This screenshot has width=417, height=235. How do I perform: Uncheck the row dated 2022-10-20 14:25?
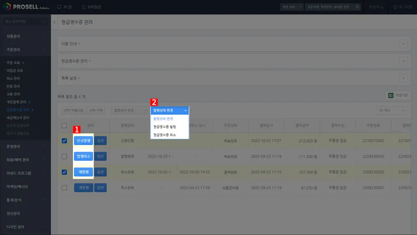[64, 172]
